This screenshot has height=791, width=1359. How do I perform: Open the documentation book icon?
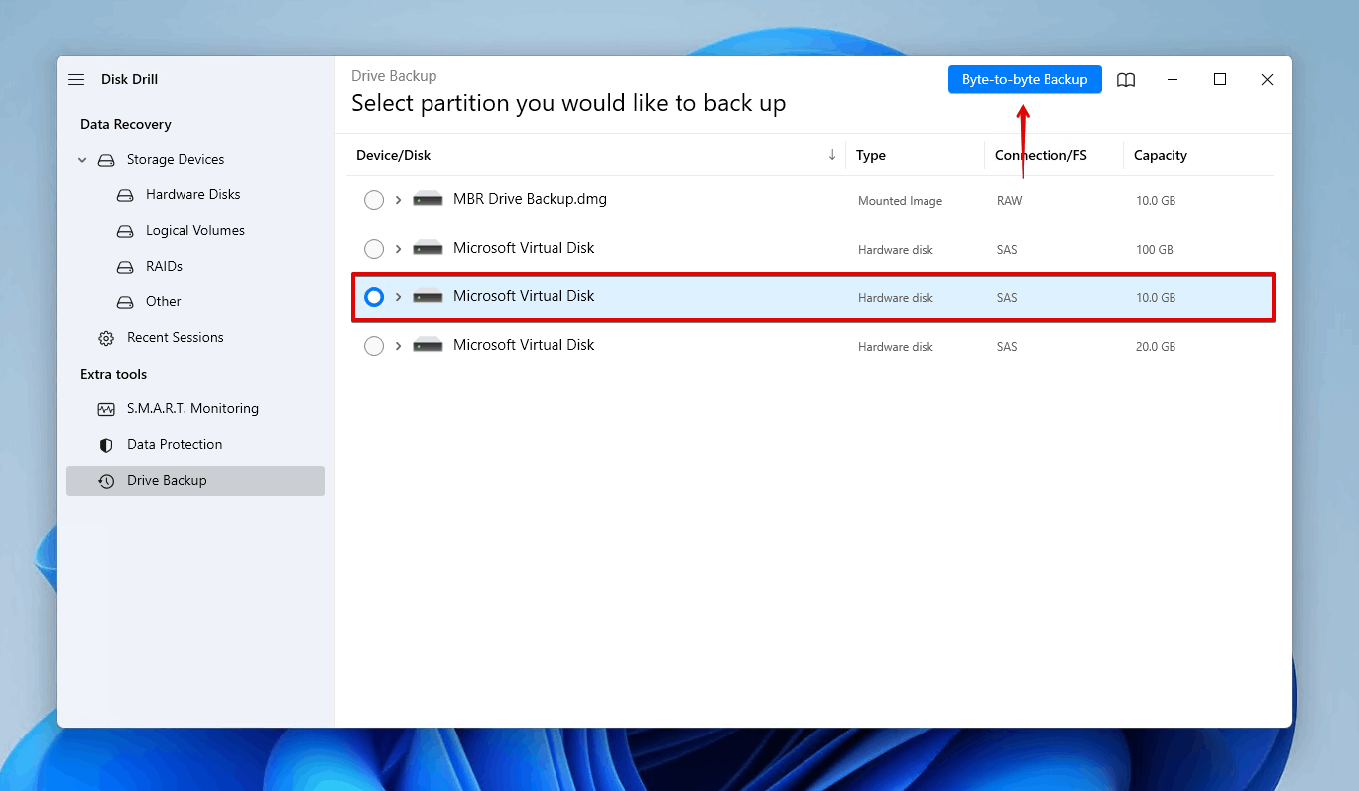1126,80
